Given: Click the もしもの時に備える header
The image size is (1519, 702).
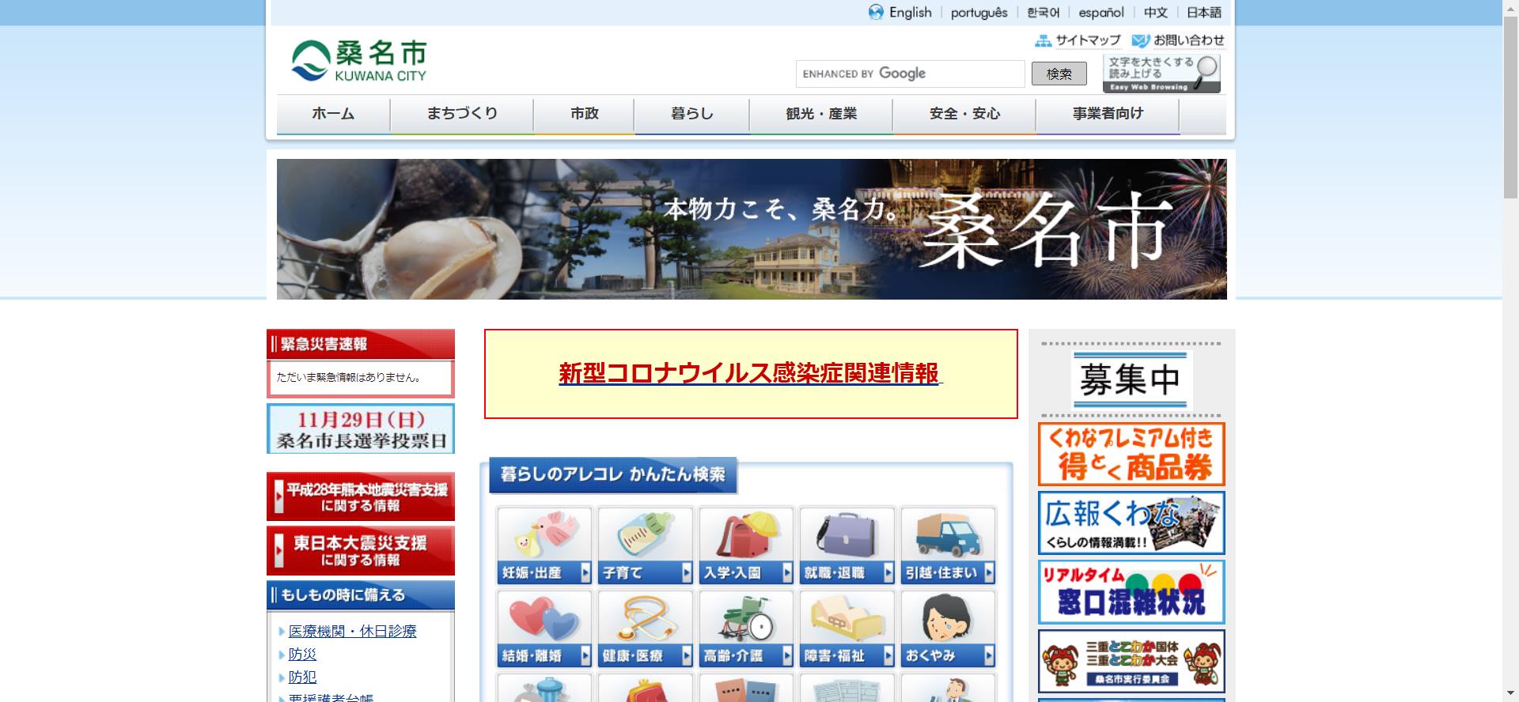Looking at the screenshot, I should click(x=361, y=595).
